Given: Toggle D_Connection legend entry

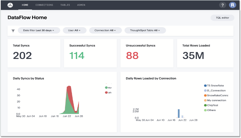Looking at the screenshot, I should tap(215, 90).
